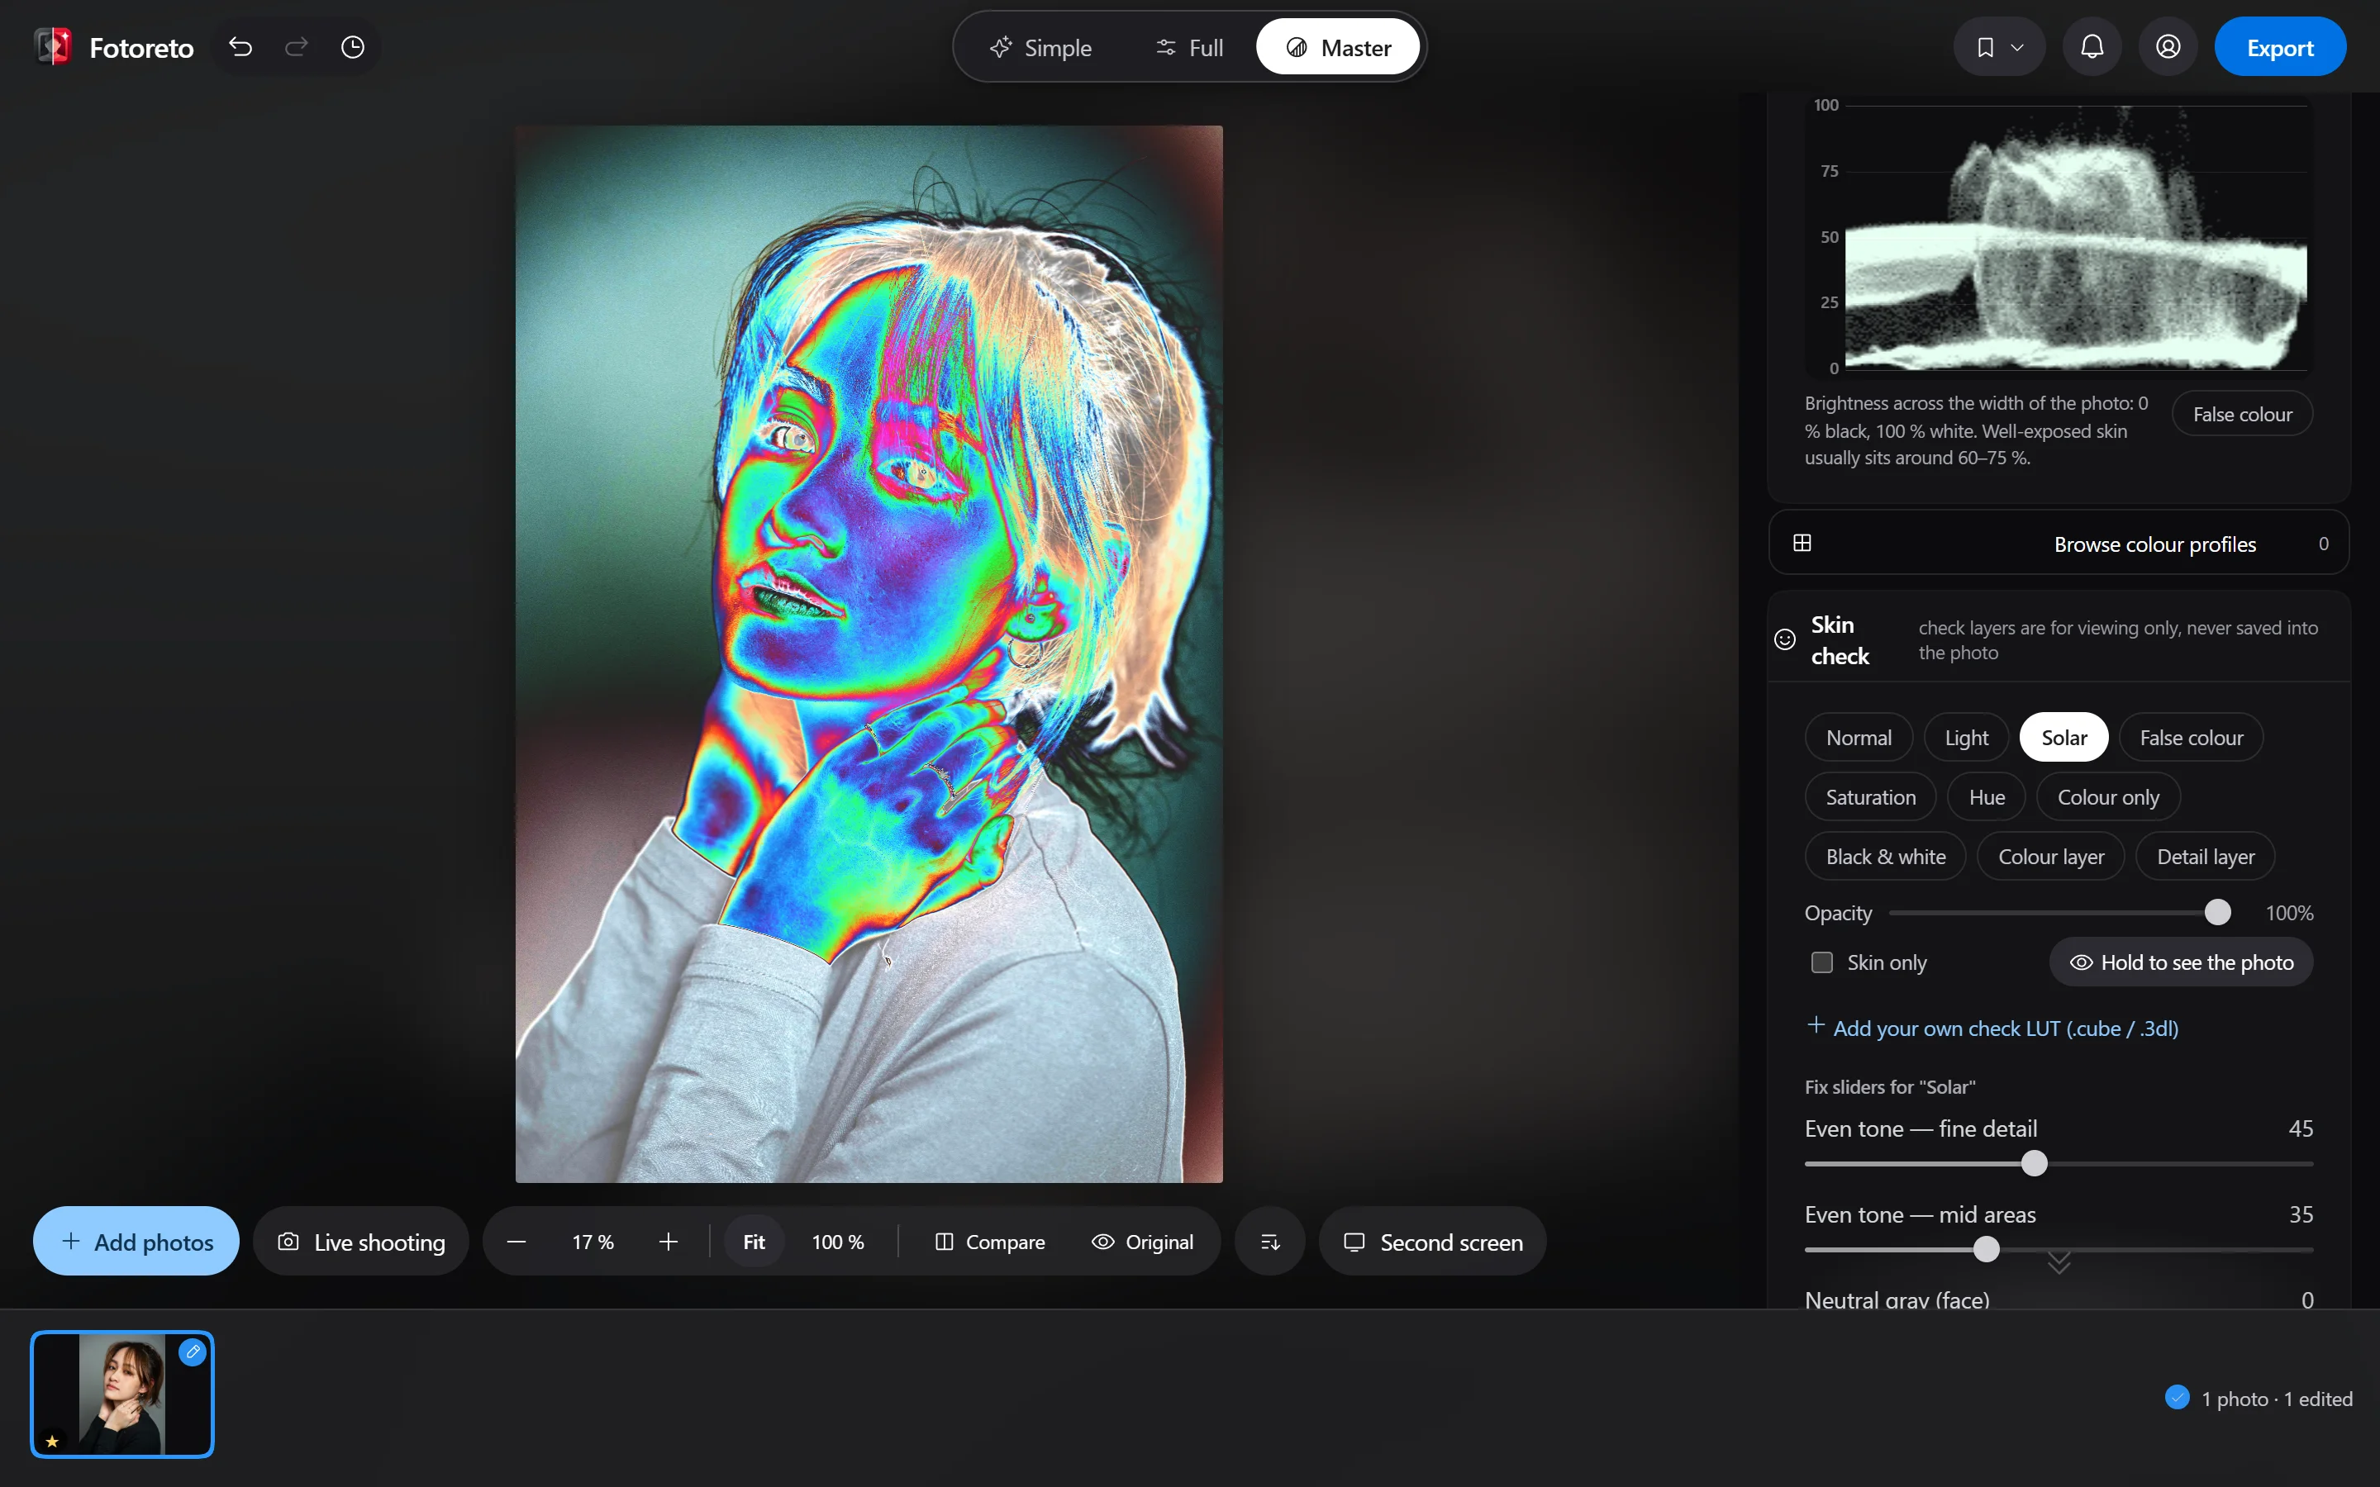Click the edited portrait on canvas
The image size is (2380, 1487).
coord(869,653)
